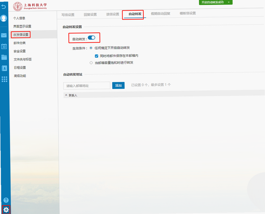Click the ShanghaiTech University logo
The width and height of the screenshot is (265, 214).
point(30,6)
